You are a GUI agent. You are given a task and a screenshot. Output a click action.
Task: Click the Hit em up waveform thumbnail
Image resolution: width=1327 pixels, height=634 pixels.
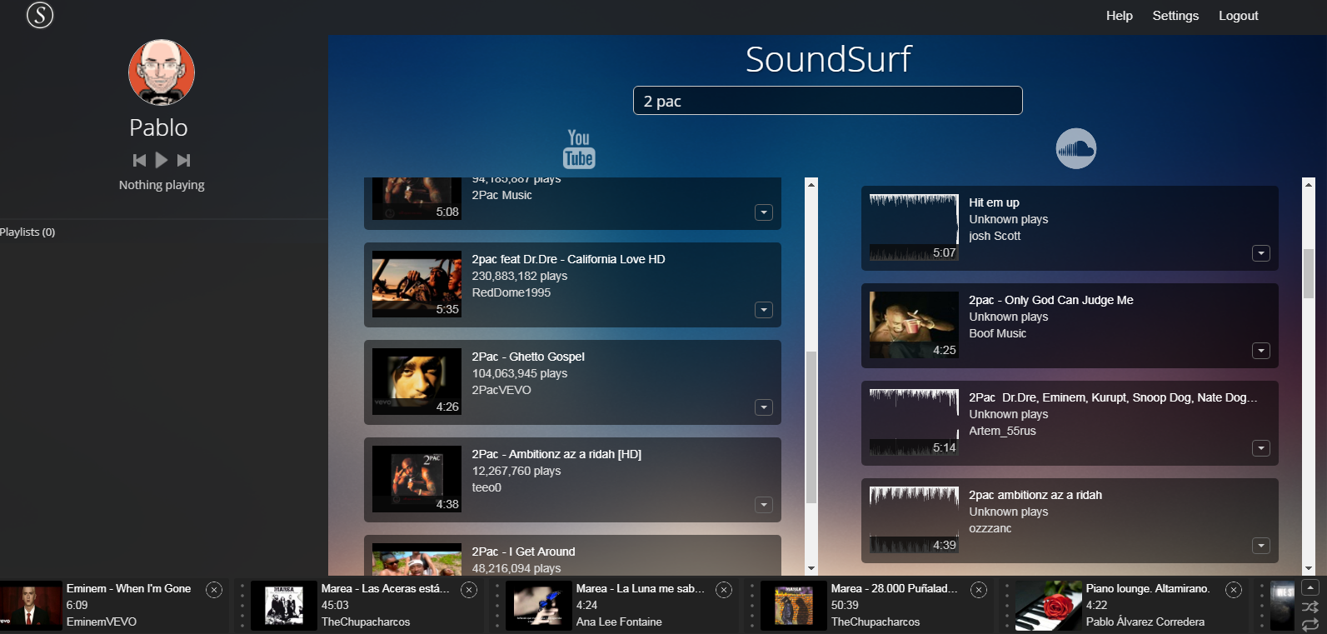[x=914, y=227]
